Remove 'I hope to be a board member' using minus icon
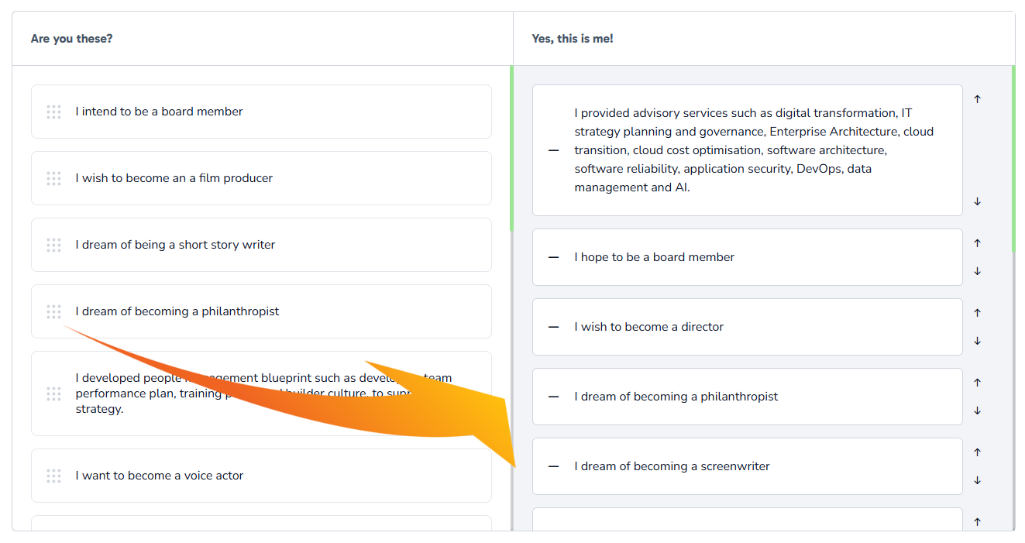 (553, 257)
